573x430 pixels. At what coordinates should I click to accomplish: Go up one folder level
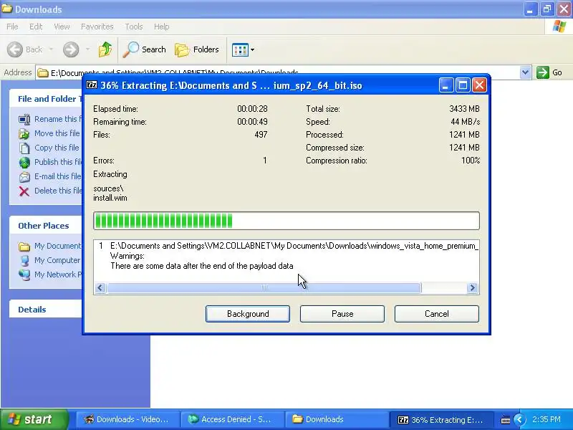tap(105, 49)
